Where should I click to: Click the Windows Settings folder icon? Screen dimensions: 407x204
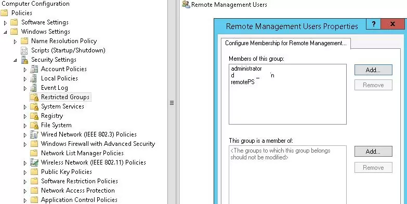click(14, 32)
